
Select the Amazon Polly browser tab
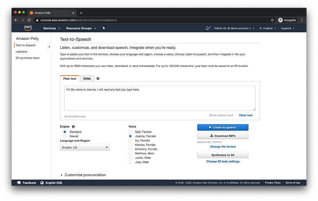[52, 13]
